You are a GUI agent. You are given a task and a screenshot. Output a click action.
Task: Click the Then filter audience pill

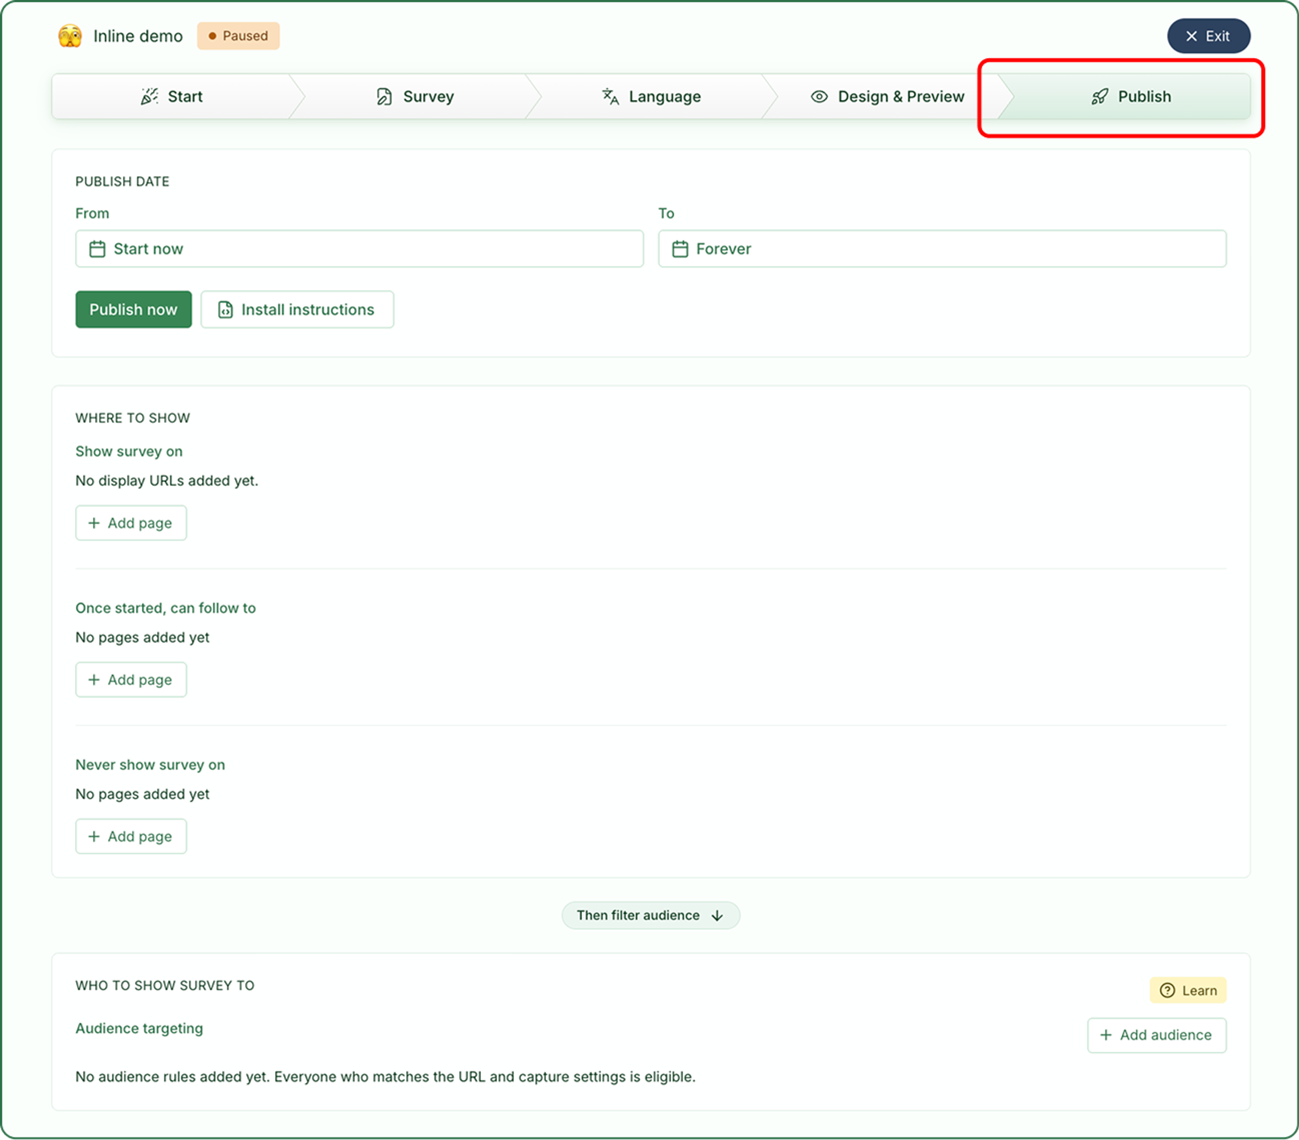[x=651, y=916]
